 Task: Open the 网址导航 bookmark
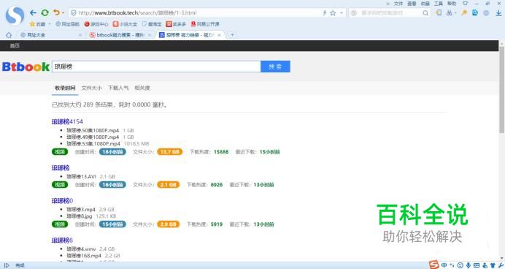67,24
